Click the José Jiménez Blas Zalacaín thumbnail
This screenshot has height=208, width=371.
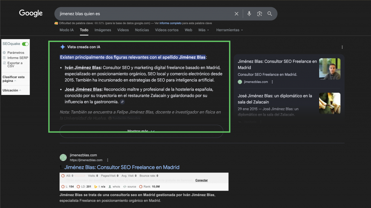tap(329, 103)
